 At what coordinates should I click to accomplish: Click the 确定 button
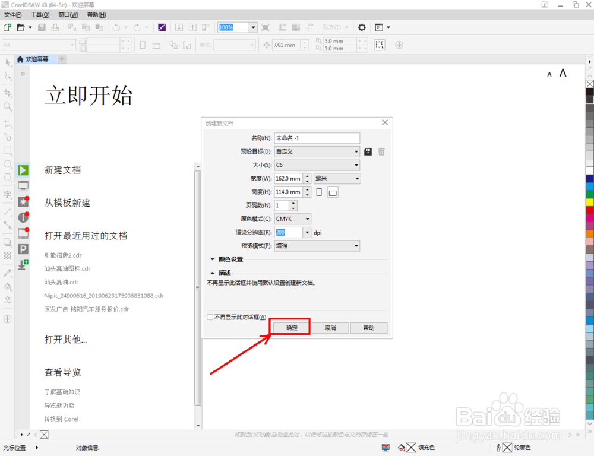coord(292,328)
